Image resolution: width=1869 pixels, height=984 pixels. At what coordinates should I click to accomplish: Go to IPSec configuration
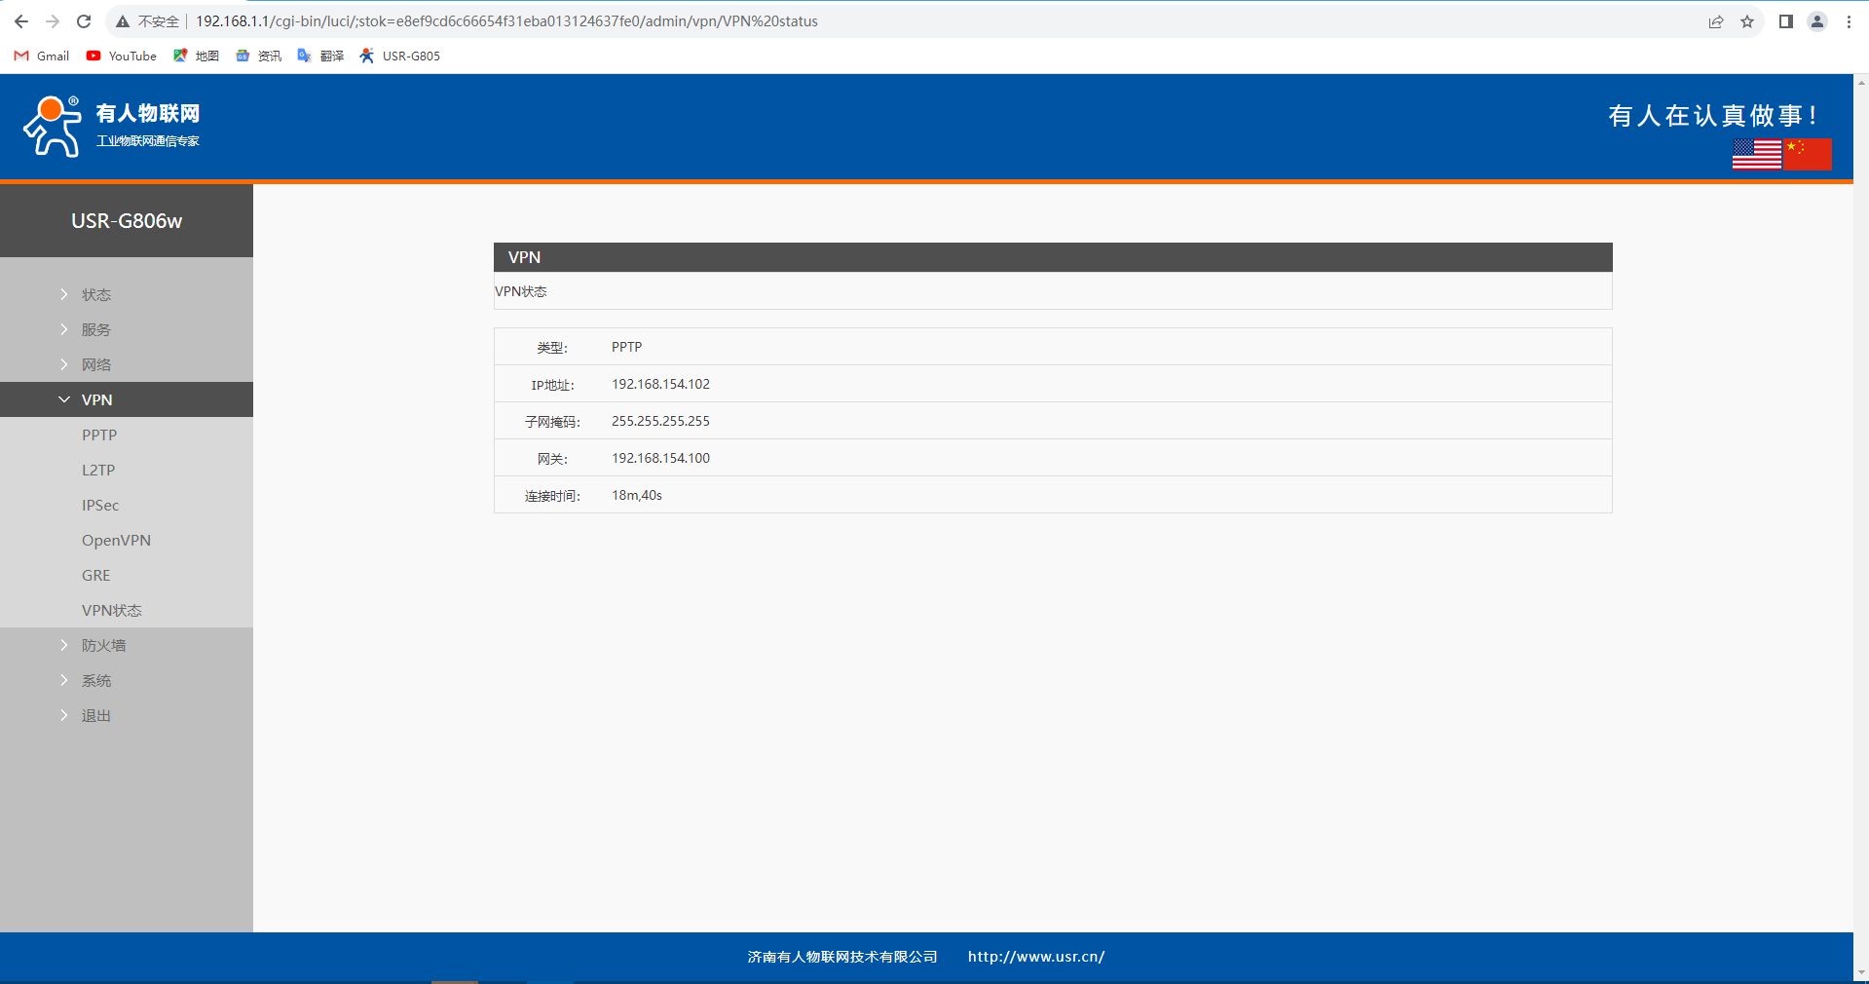click(100, 505)
